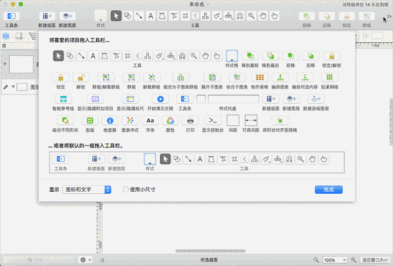
Task: Select the 组合为子图表群组 icon
Action: pyautogui.click(x=180, y=77)
